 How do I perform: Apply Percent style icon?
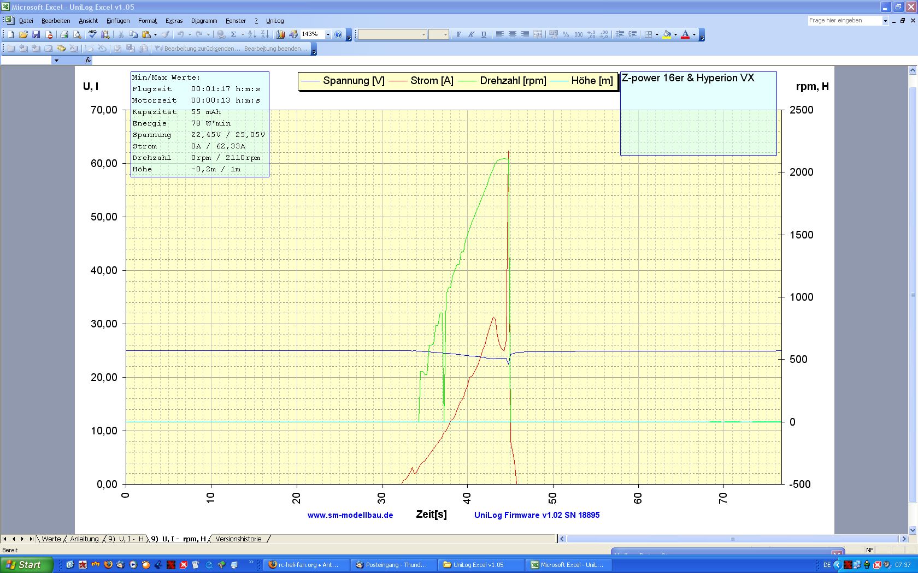(x=566, y=34)
